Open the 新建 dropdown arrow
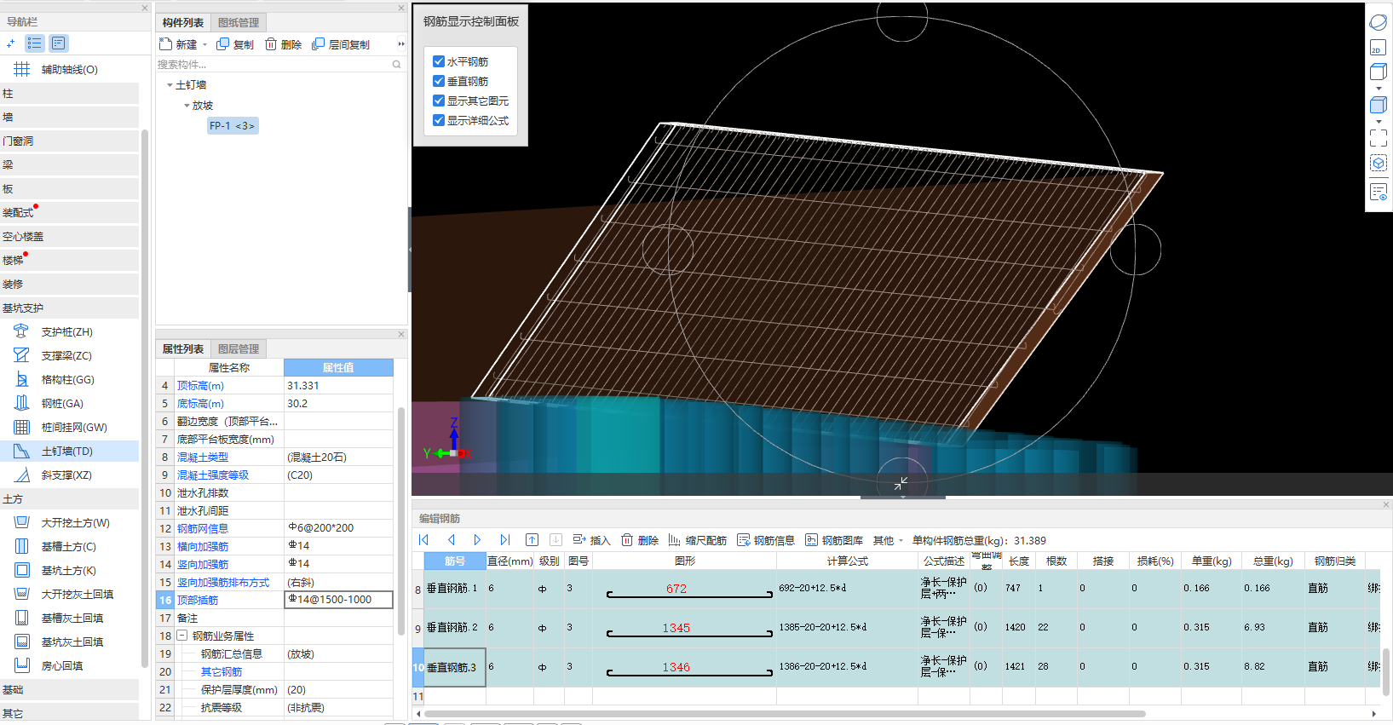The height and width of the screenshot is (725, 1393). [204, 45]
